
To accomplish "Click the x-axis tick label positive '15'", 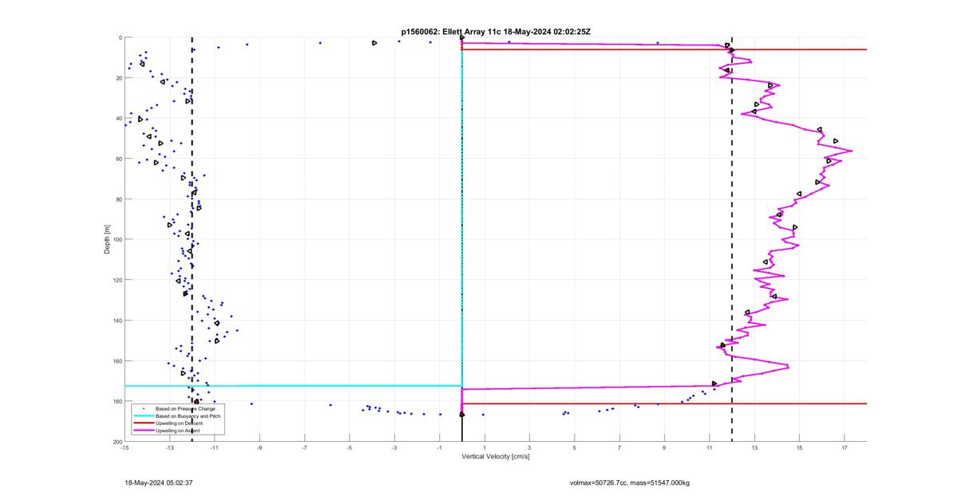I will [x=799, y=448].
